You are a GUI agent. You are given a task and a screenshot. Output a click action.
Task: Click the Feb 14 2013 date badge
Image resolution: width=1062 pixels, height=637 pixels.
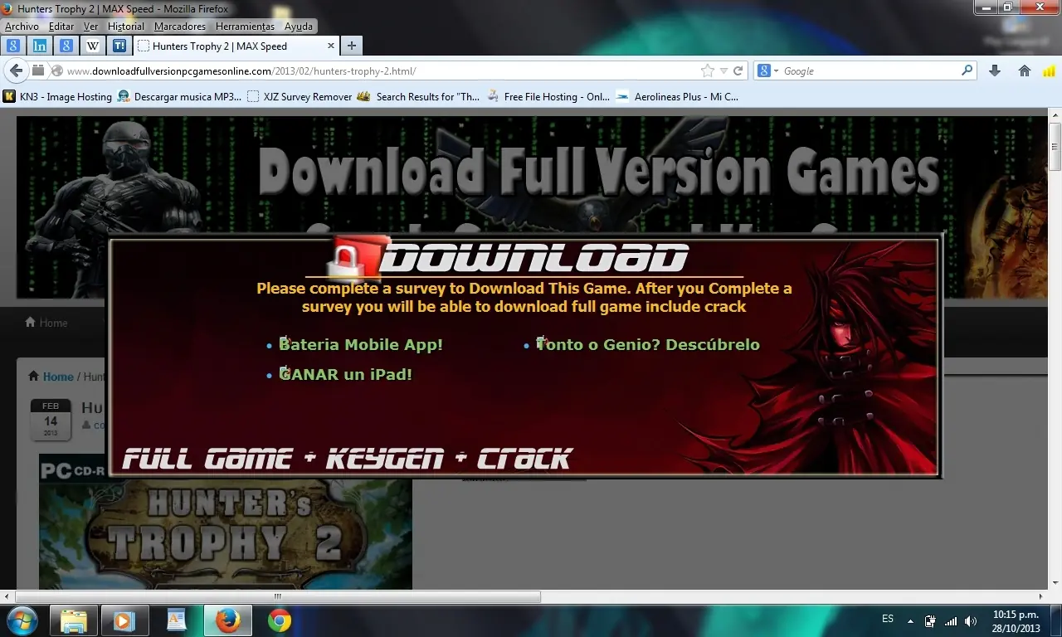point(51,421)
